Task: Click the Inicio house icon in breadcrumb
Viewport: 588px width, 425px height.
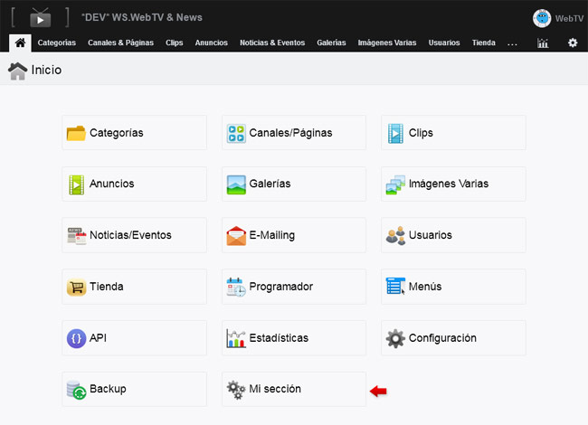Action: 17,71
